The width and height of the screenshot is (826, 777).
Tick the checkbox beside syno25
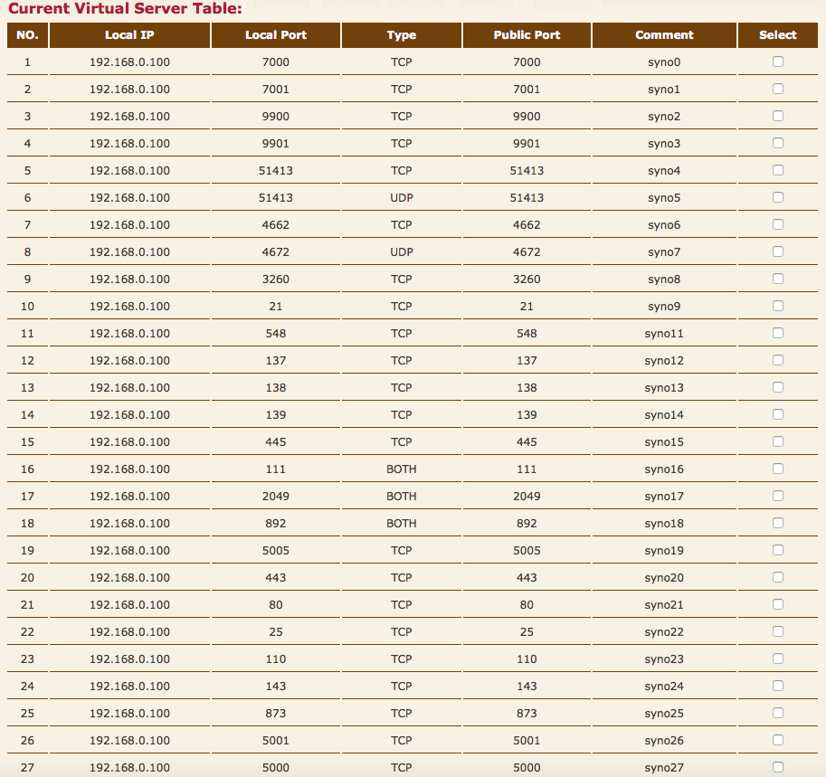pyautogui.click(x=777, y=713)
